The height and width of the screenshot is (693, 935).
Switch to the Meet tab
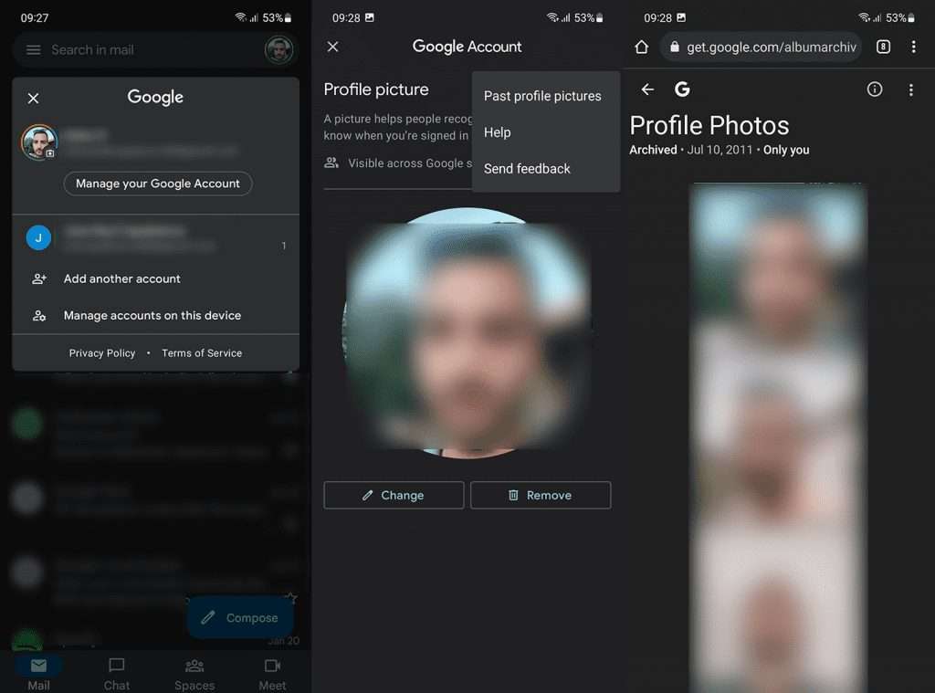[272, 674]
